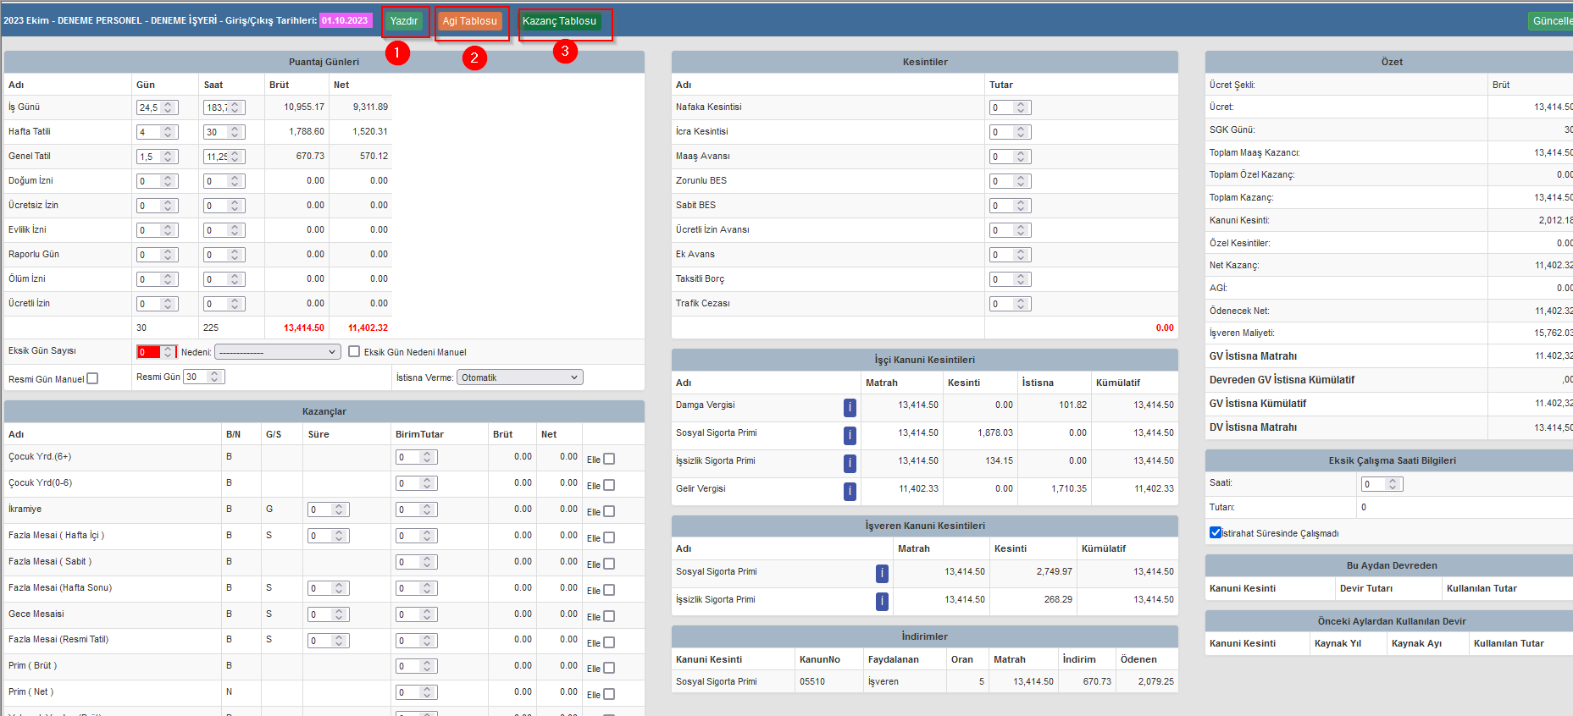Open the Damga Vergisi info icon
The height and width of the screenshot is (716, 1573).
click(850, 408)
